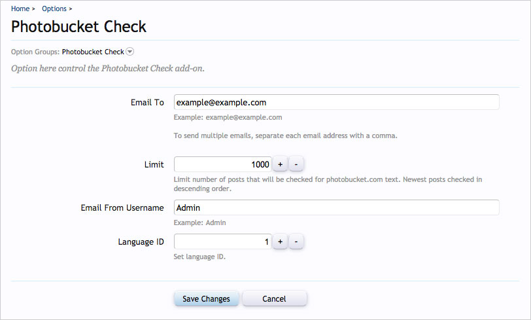Expand the Option Groups dropdown arrow
The image size is (531, 320).
pyautogui.click(x=129, y=52)
